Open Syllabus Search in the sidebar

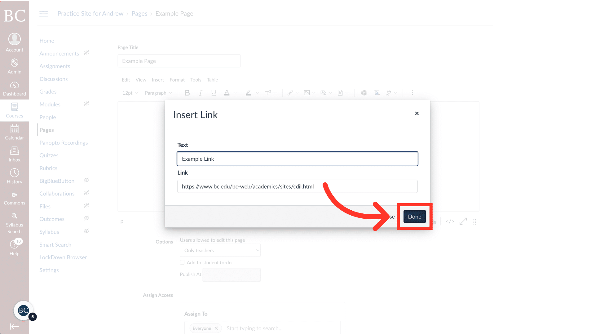[14, 222]
